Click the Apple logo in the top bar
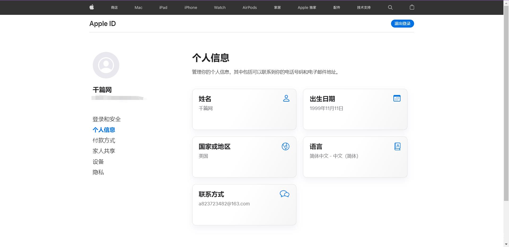This screenshot has width=509, height=247. pyautogui.click(x=92, y=7)
